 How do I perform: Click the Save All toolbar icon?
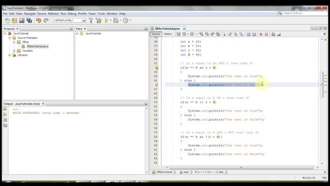(29, 21)
